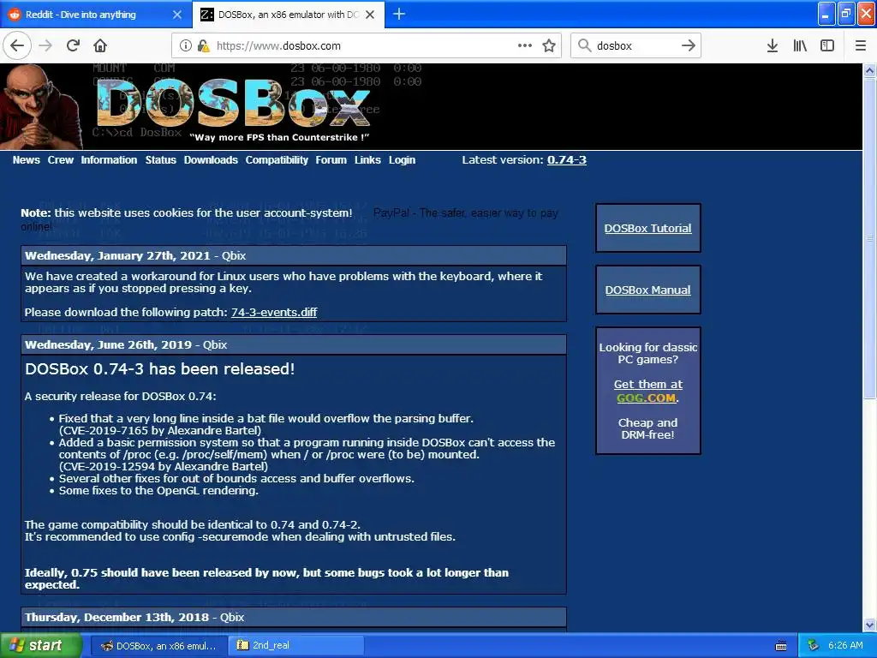This screenshot has height=658, width=877.
Task: Click the DOSBox 0.74-3 has been released heading
Action: 160,369
